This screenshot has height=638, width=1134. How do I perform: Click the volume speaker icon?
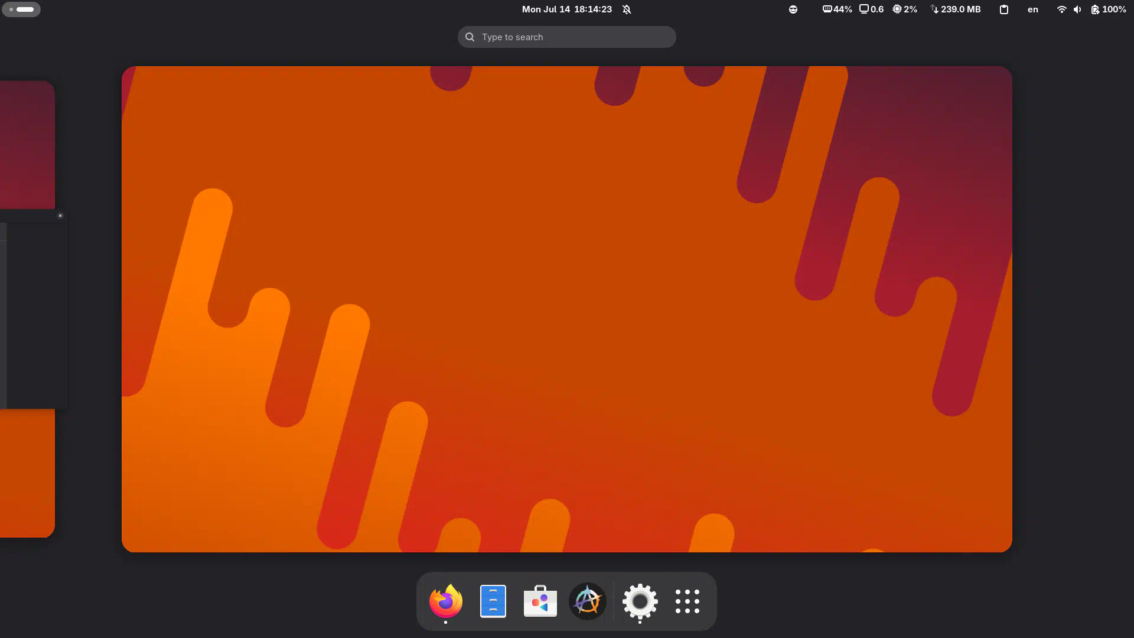(1077, 9)
